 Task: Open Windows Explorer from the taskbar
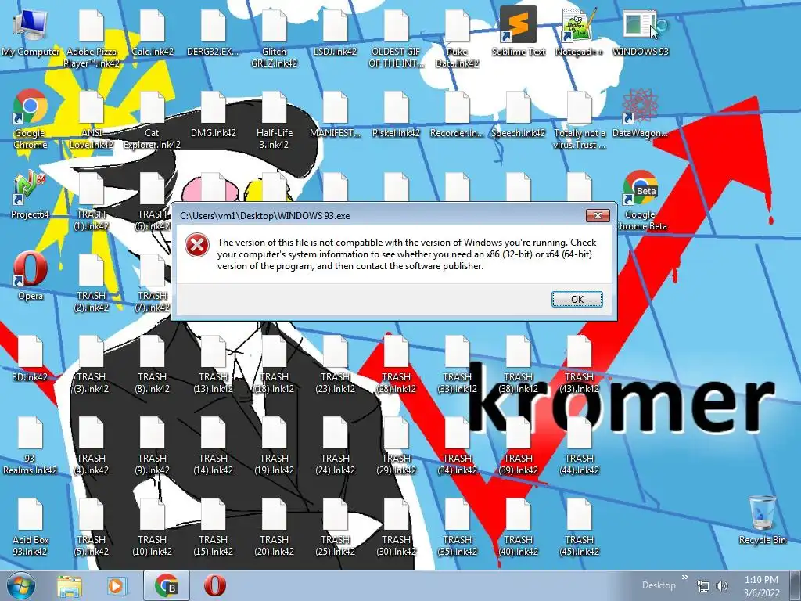(x=70, y=585)
